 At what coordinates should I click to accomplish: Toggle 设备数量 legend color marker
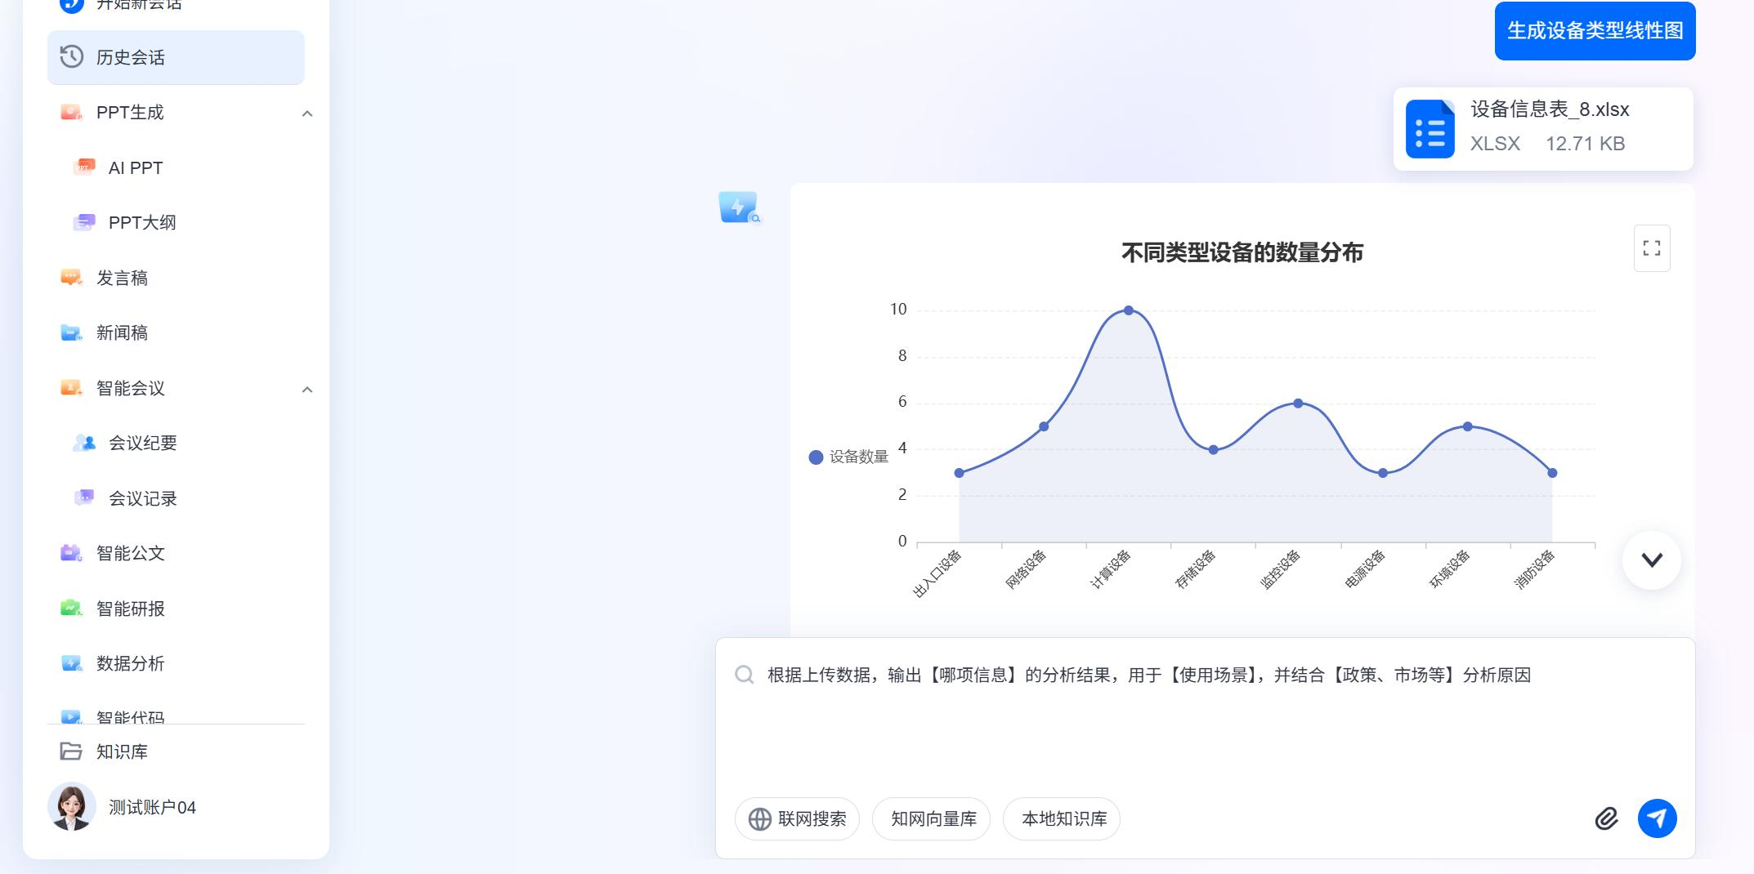[816, 457]
